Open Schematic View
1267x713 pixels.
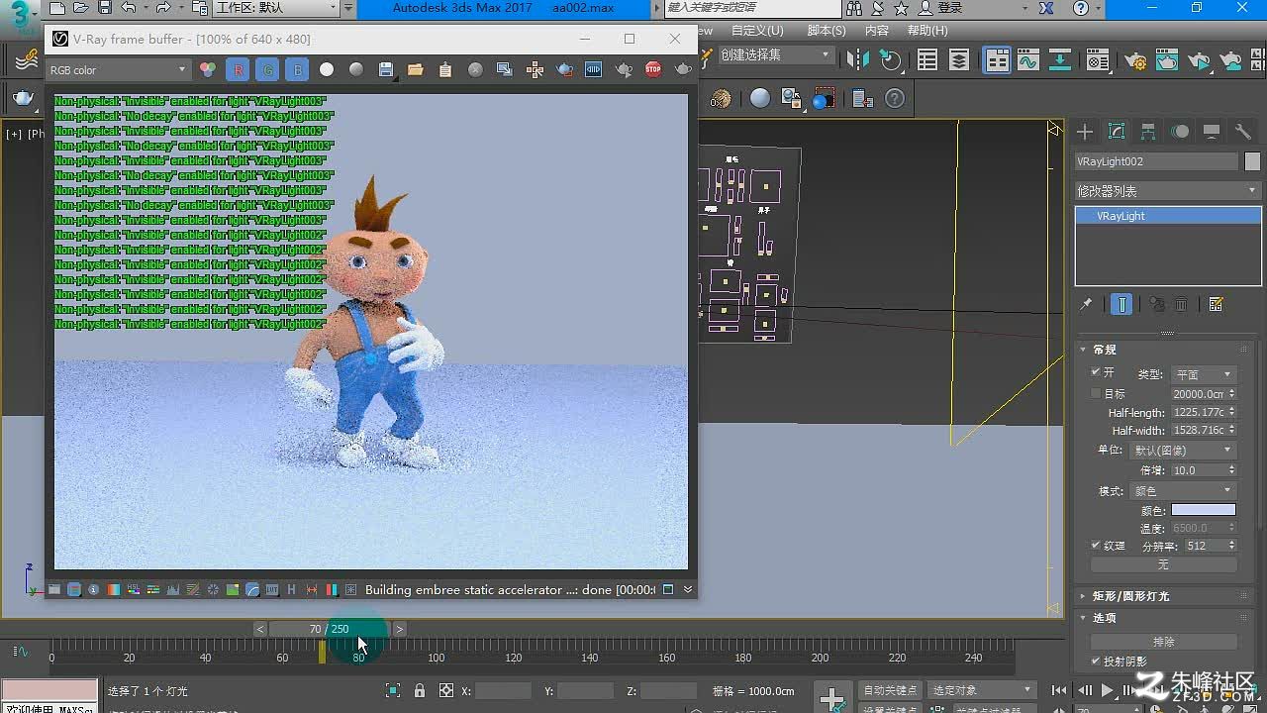point(1060,60)
